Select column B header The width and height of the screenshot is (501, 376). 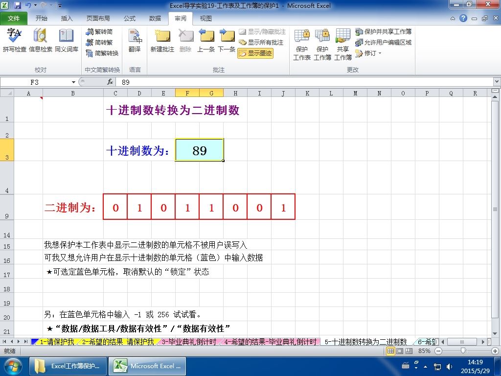73,93
